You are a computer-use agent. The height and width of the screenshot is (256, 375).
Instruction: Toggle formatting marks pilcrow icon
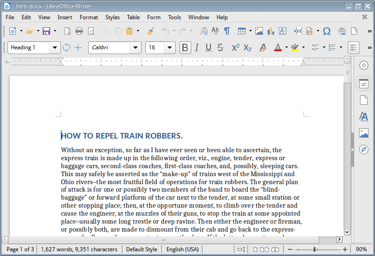click(227, 31)
